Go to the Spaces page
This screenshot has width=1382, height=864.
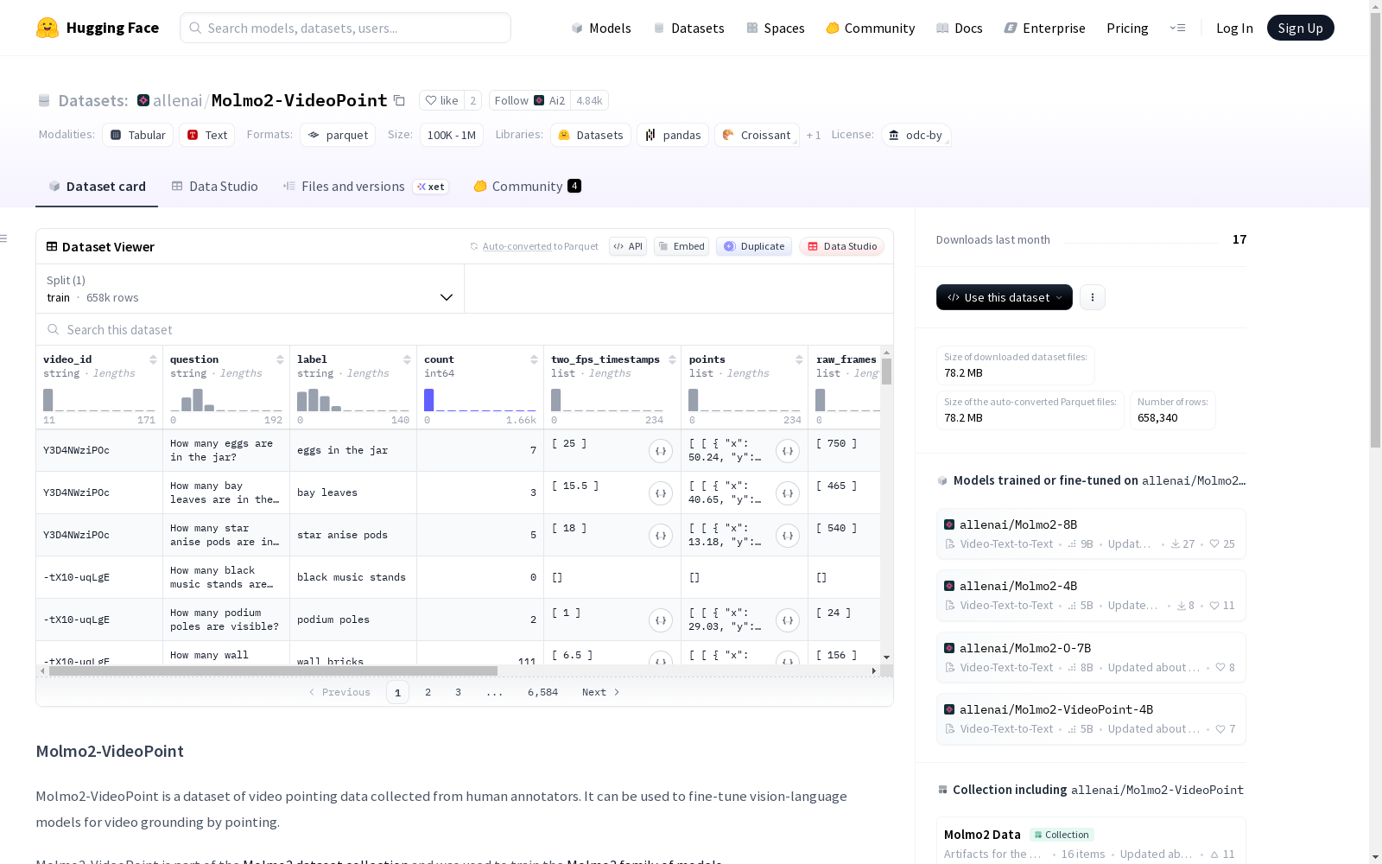[776, 28]
